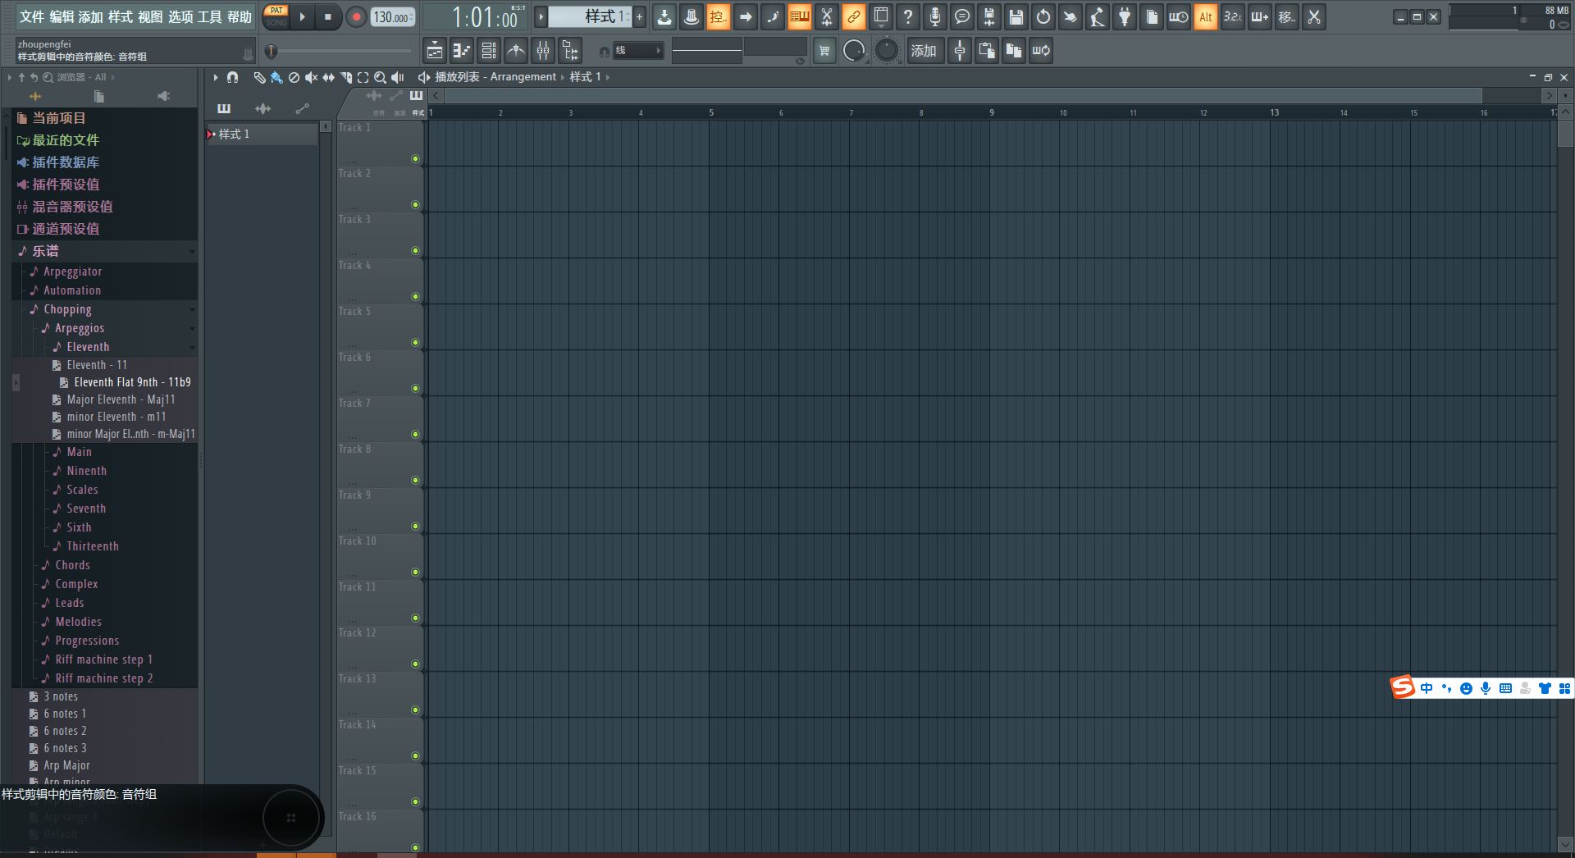1575x858 pixels.
Task: Click the plug icon in toolbar
Action: 1124,16
